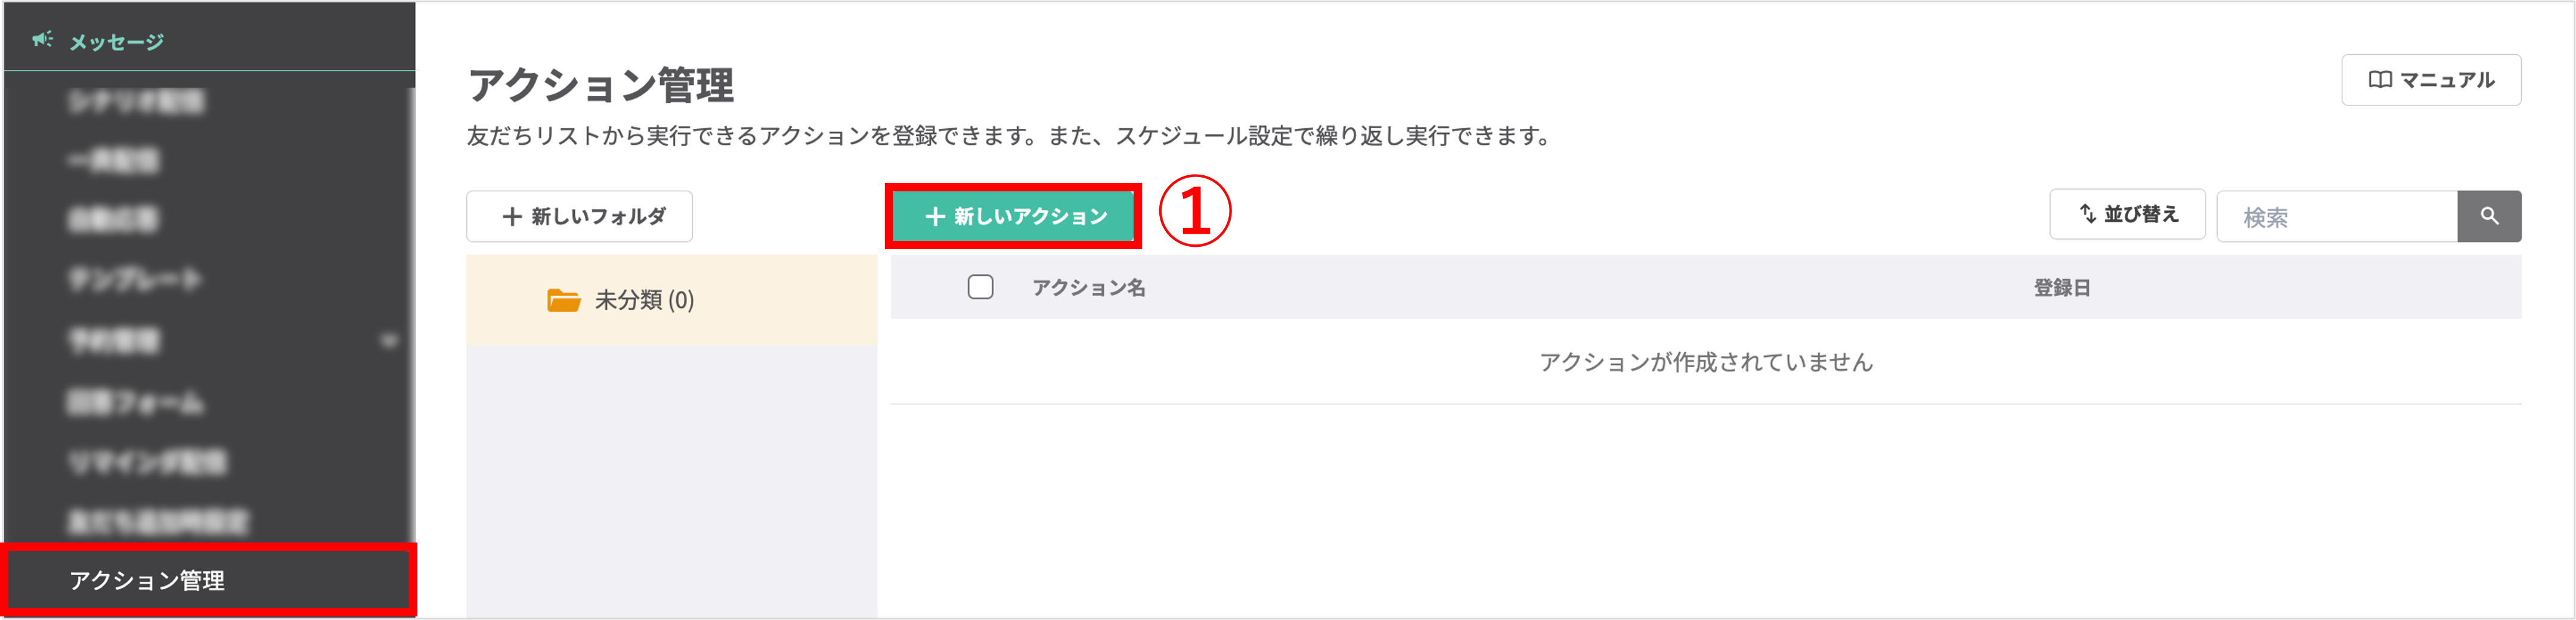Click the search magnifier icon

2490,216
